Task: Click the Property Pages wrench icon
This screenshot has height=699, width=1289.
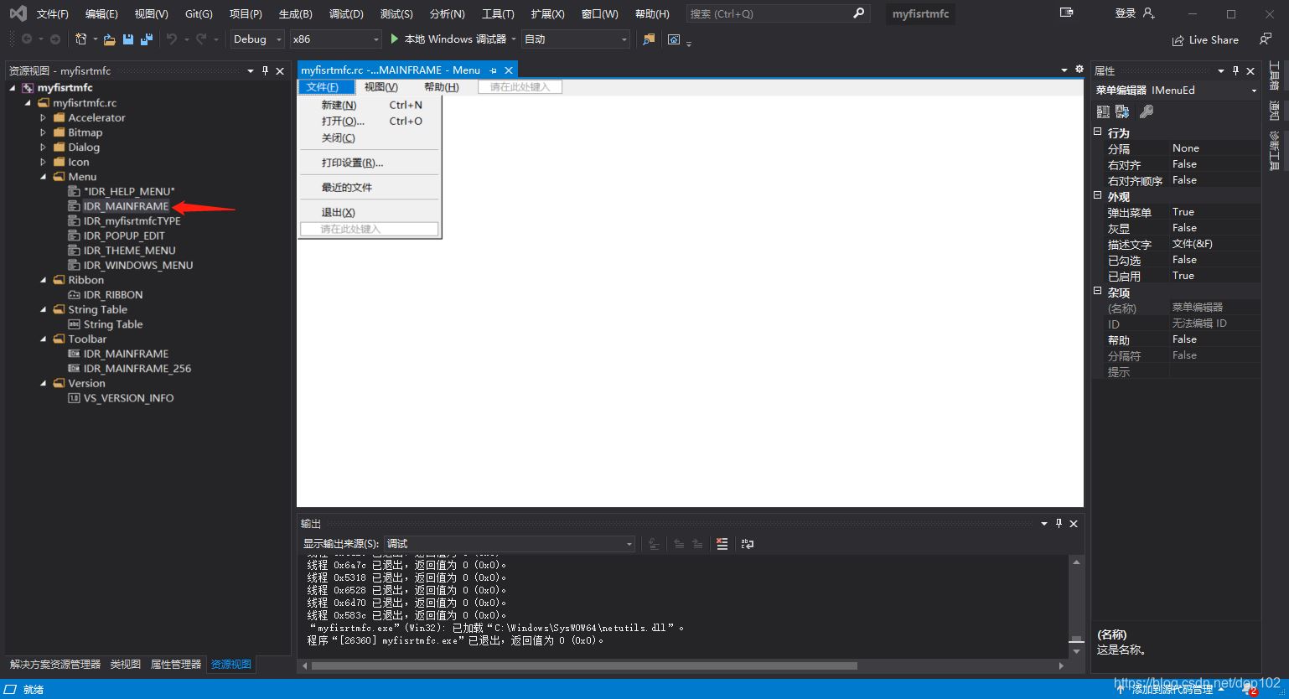Action: [1147, 111]
